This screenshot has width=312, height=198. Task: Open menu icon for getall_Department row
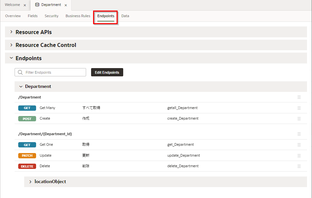(x=299, y=108)
